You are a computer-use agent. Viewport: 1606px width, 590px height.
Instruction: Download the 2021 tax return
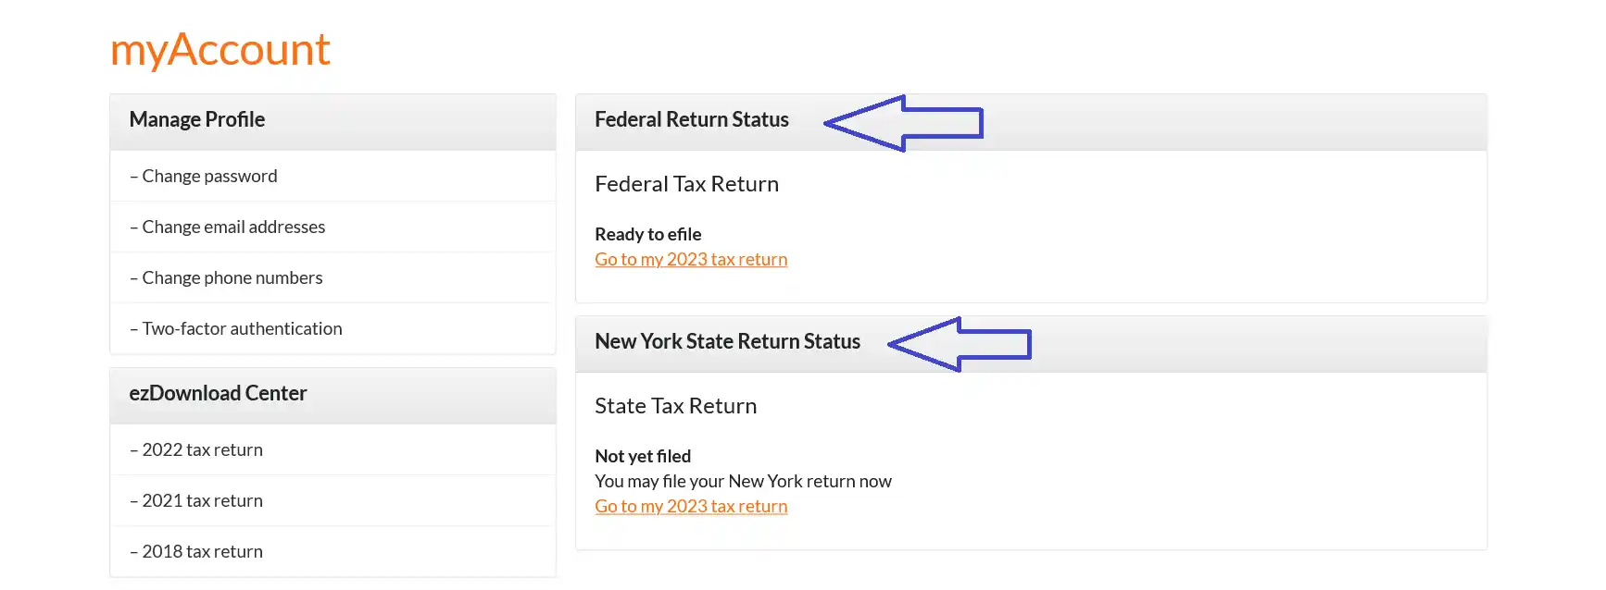pyautogui.click(x=202, y=500)
